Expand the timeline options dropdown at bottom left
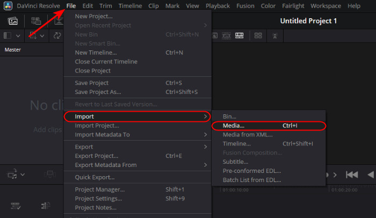The image size is (376, 218). pos(22,175)
